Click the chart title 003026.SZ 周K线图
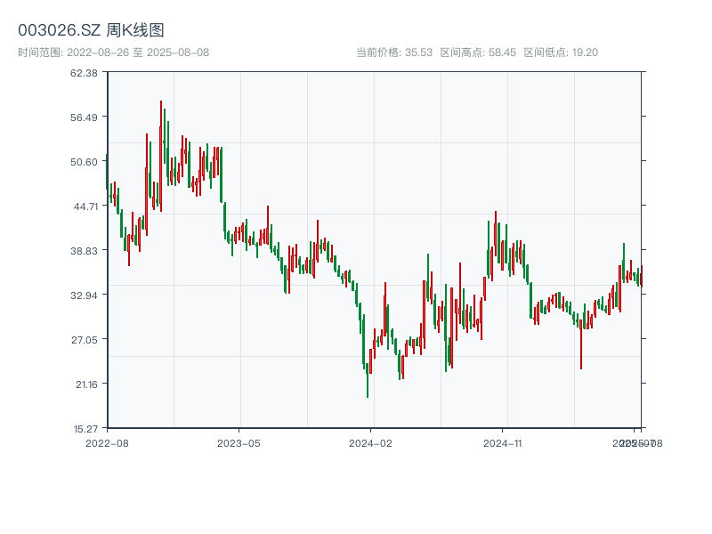Screen dimensions: 712x534 [x=91, y=31]
